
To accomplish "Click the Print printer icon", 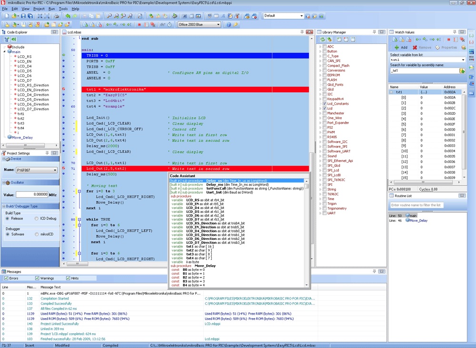I will click(57, 16).
